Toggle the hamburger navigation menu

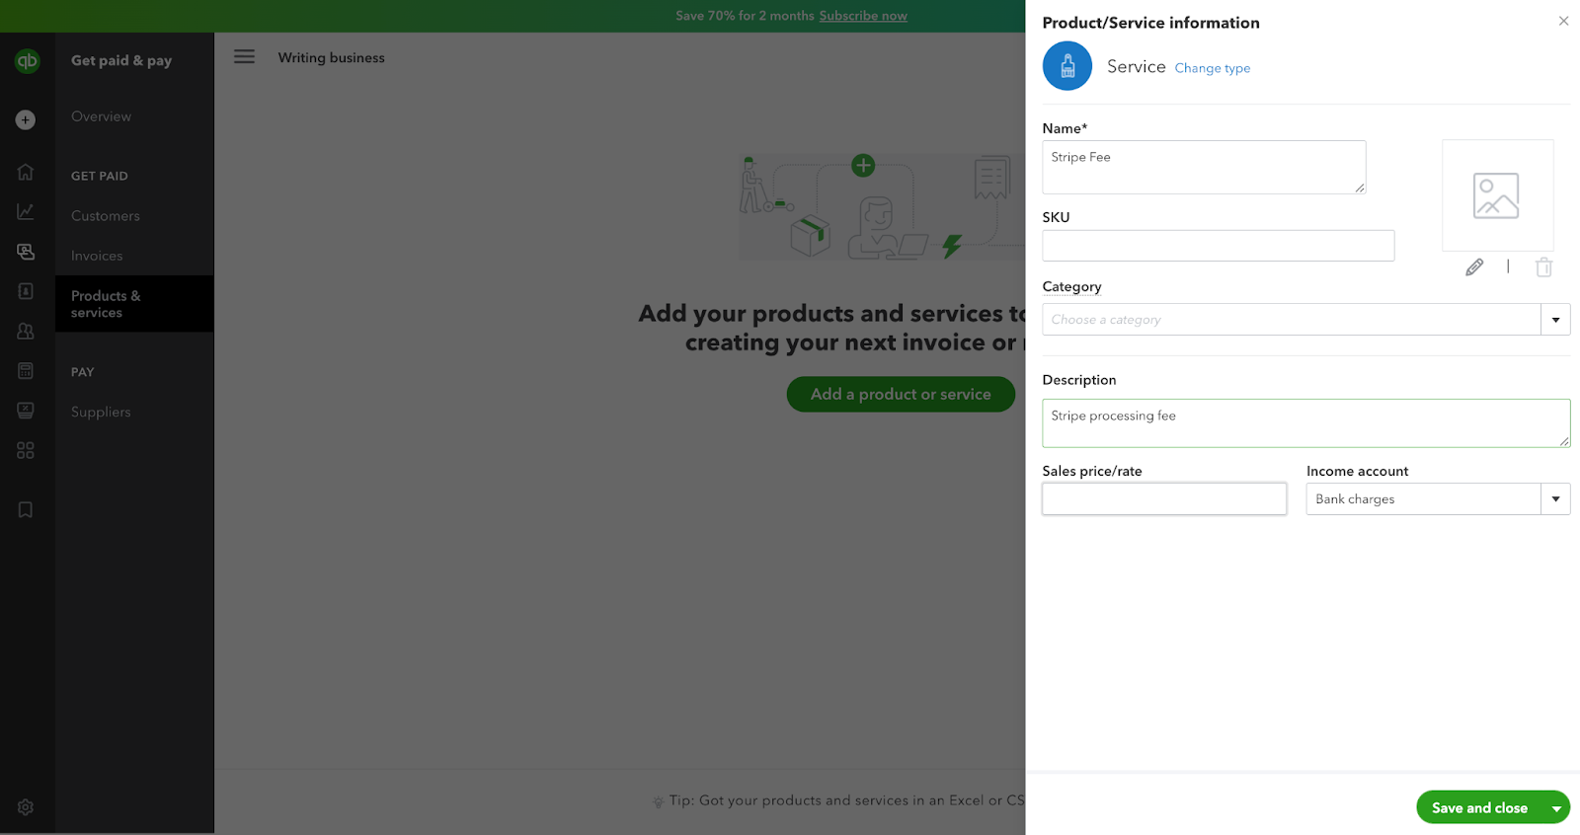click(244, 57)
